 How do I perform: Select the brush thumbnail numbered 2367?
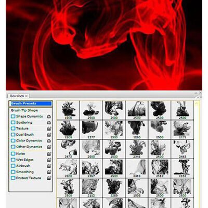coord(91,168)
